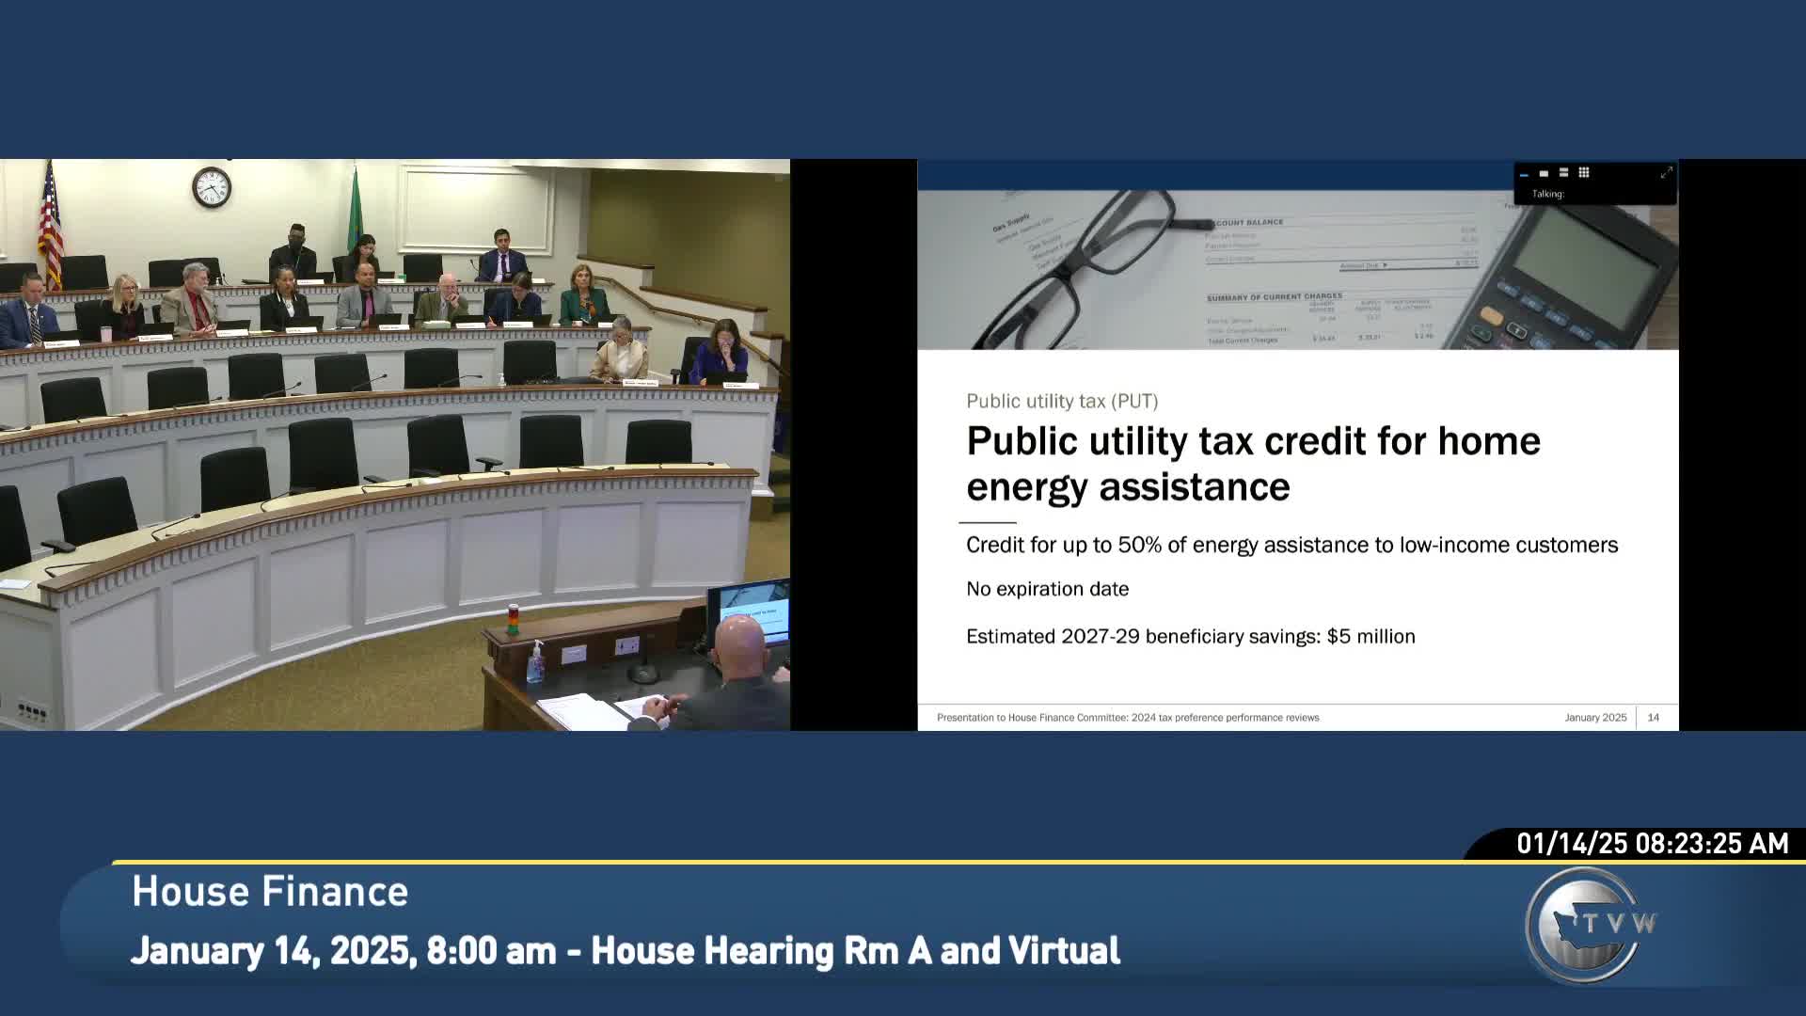Select the Public utility tax (PUT) heading
This screenshot has width=1806, height=1016.
1063,401
